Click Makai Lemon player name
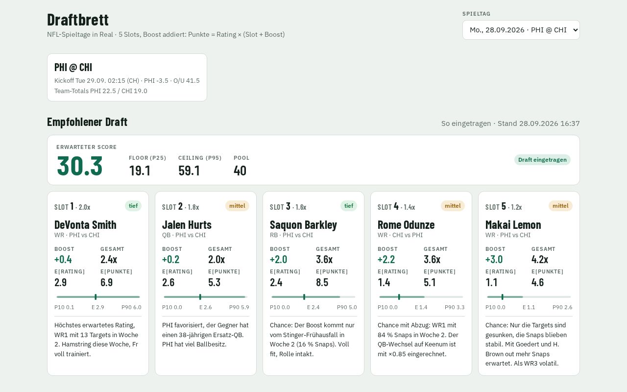The height and width of the screenshot is (392, 627). tap(513, 225)
